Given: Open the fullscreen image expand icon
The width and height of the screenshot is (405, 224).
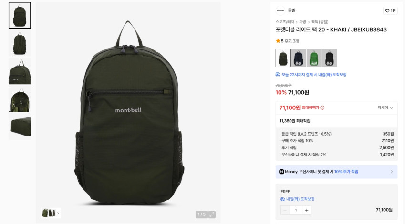Looking at the screenshot, I should point(212,214).
